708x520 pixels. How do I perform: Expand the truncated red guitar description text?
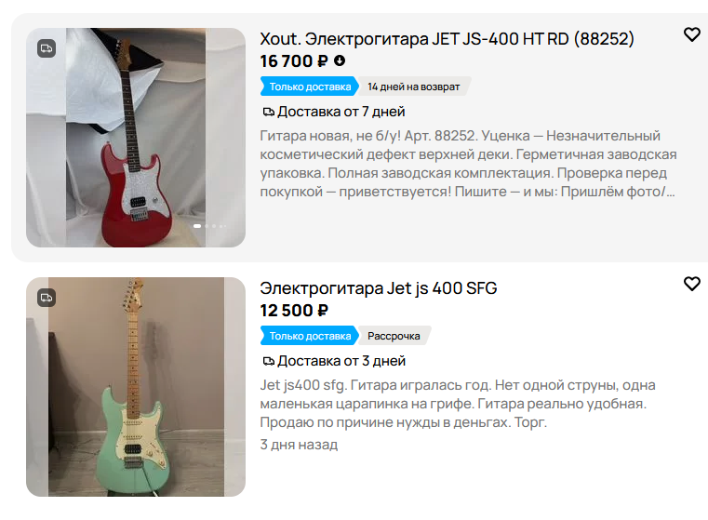pyautogui.click(x=468, y=164)
